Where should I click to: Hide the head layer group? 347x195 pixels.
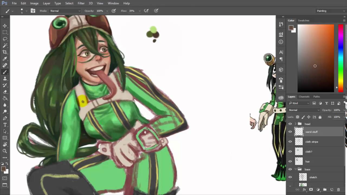pyautogui.click(x=290, y=124)
